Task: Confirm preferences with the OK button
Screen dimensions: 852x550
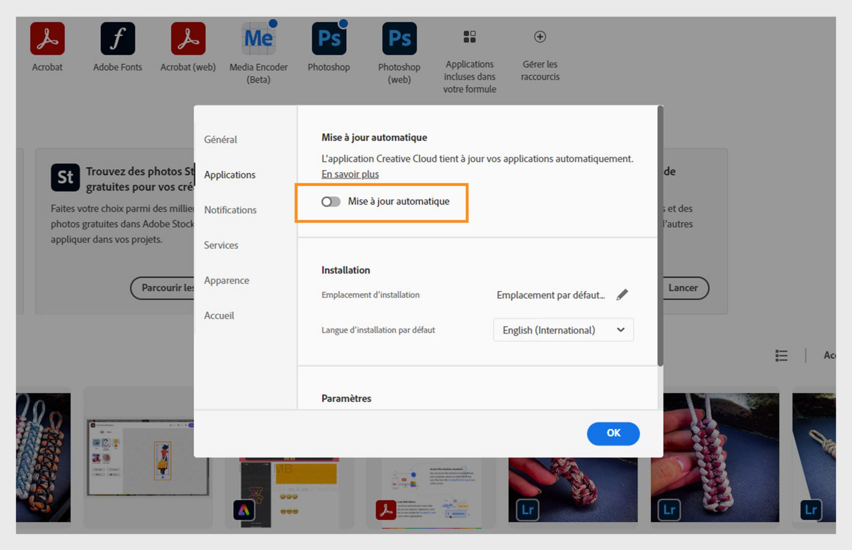Action: 613,433
